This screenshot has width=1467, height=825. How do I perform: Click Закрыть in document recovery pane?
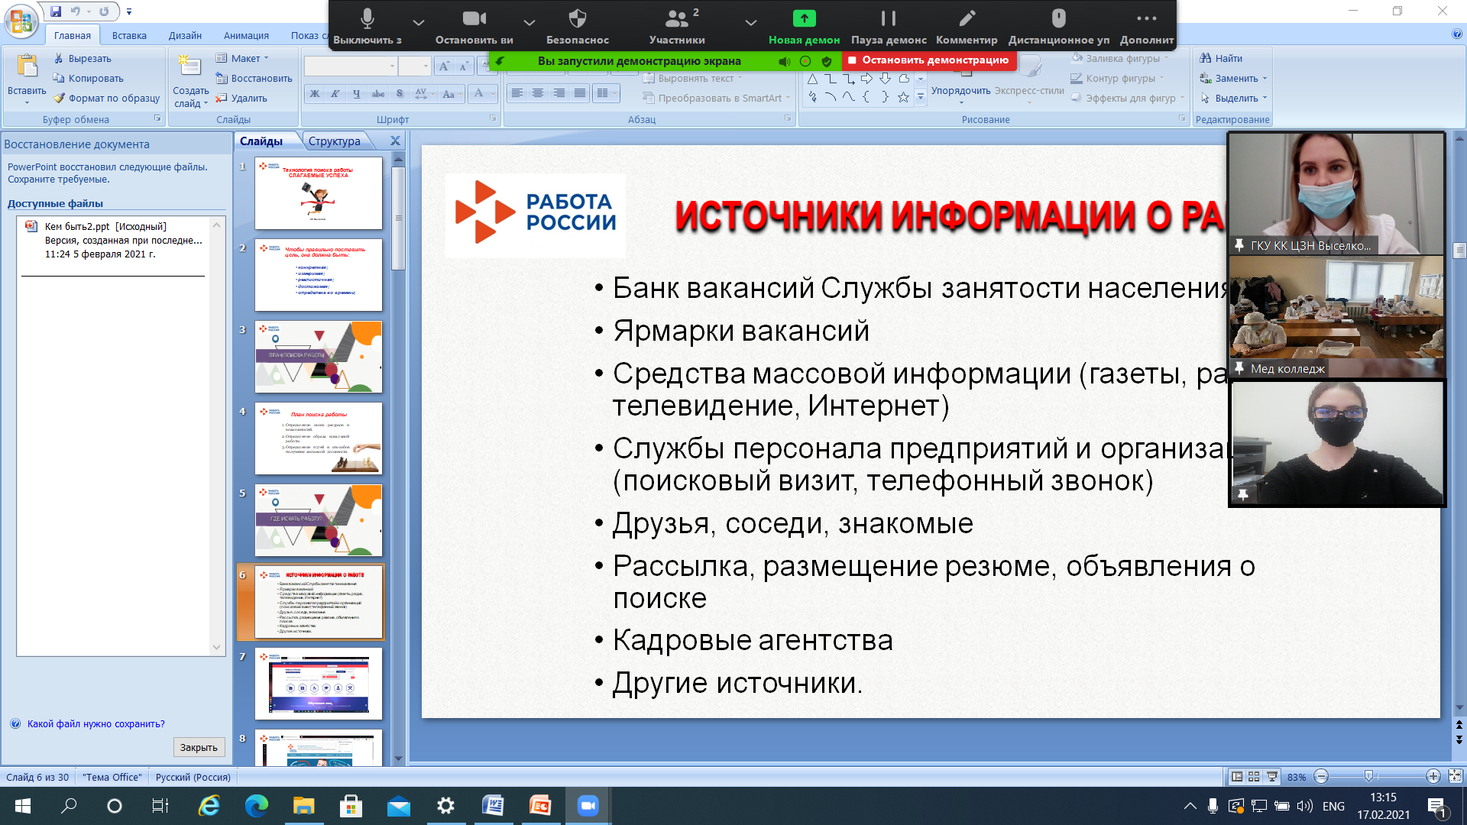[x=199, y=747]
